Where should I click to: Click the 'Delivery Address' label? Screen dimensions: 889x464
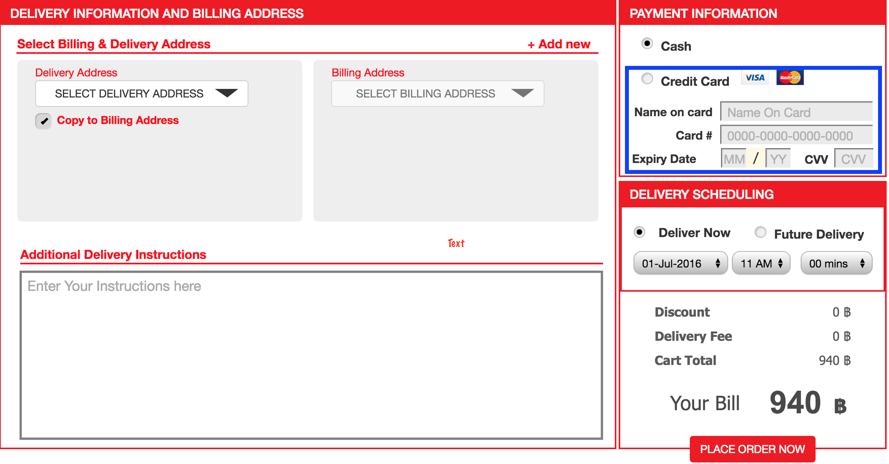tap(76, 73)
